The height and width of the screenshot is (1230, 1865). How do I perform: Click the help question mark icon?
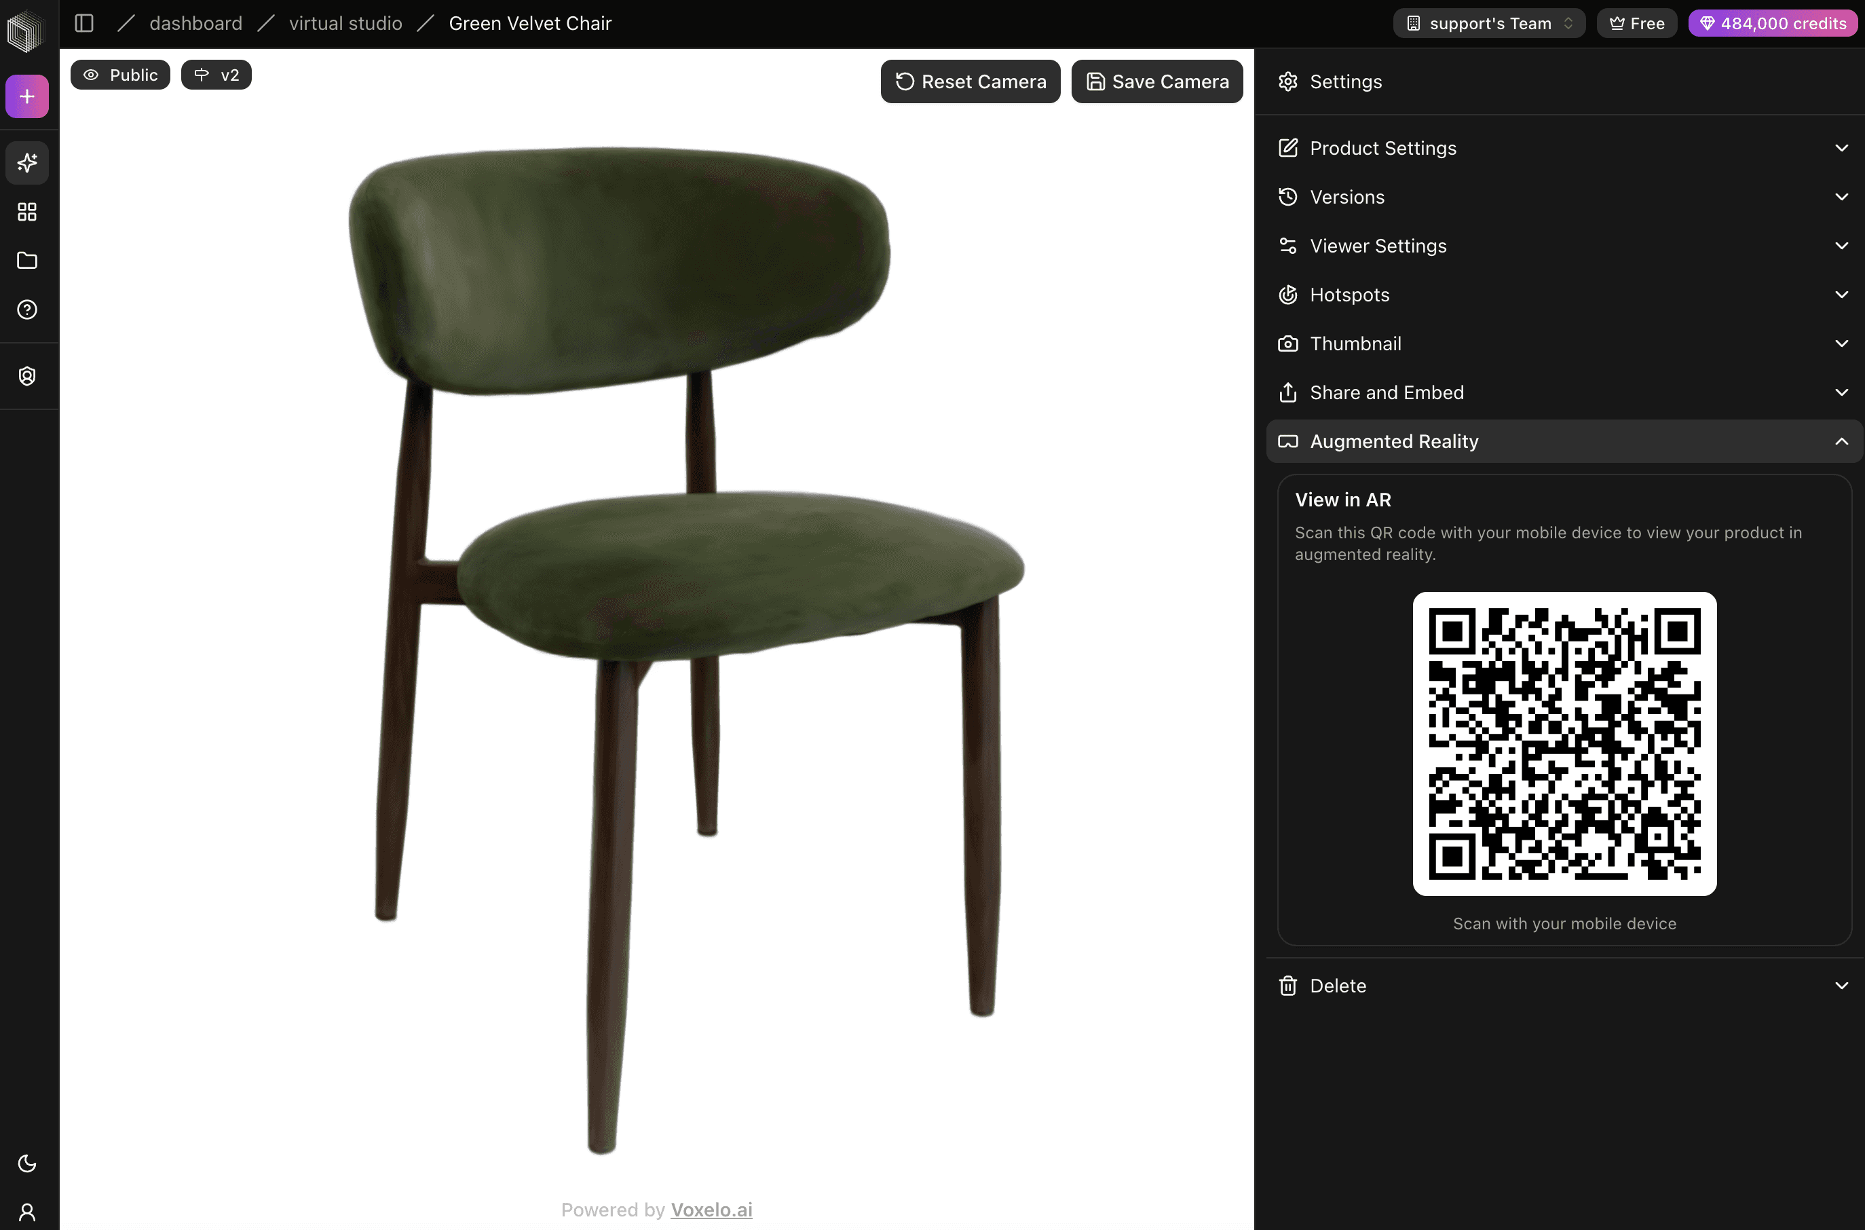(26, 309)
